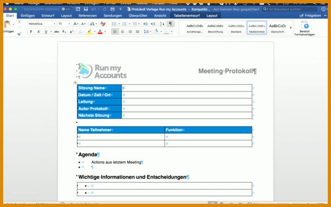Apply yellow text highlight color
331x207 pixels.
click(90, 32)
